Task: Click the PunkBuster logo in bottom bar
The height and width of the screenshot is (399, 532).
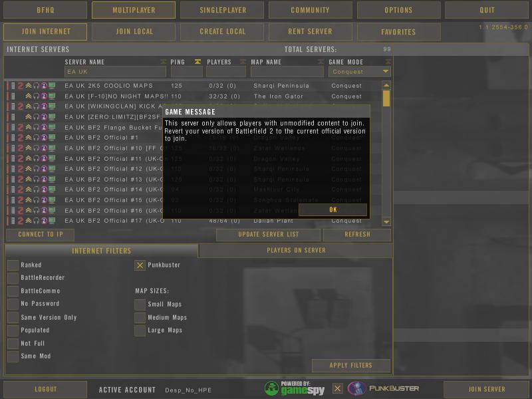Action: click(384, 388)
